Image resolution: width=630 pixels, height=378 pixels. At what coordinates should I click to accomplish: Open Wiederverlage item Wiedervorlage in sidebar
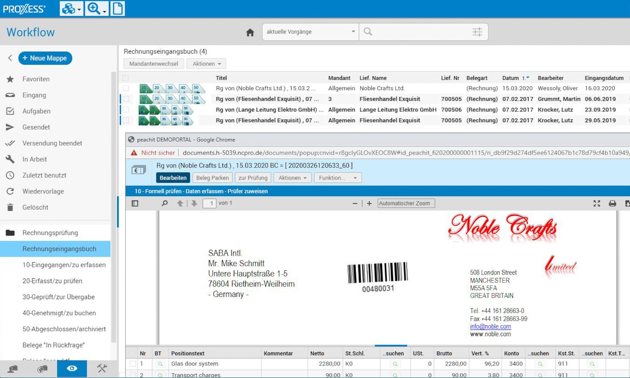tap(43, 191)
